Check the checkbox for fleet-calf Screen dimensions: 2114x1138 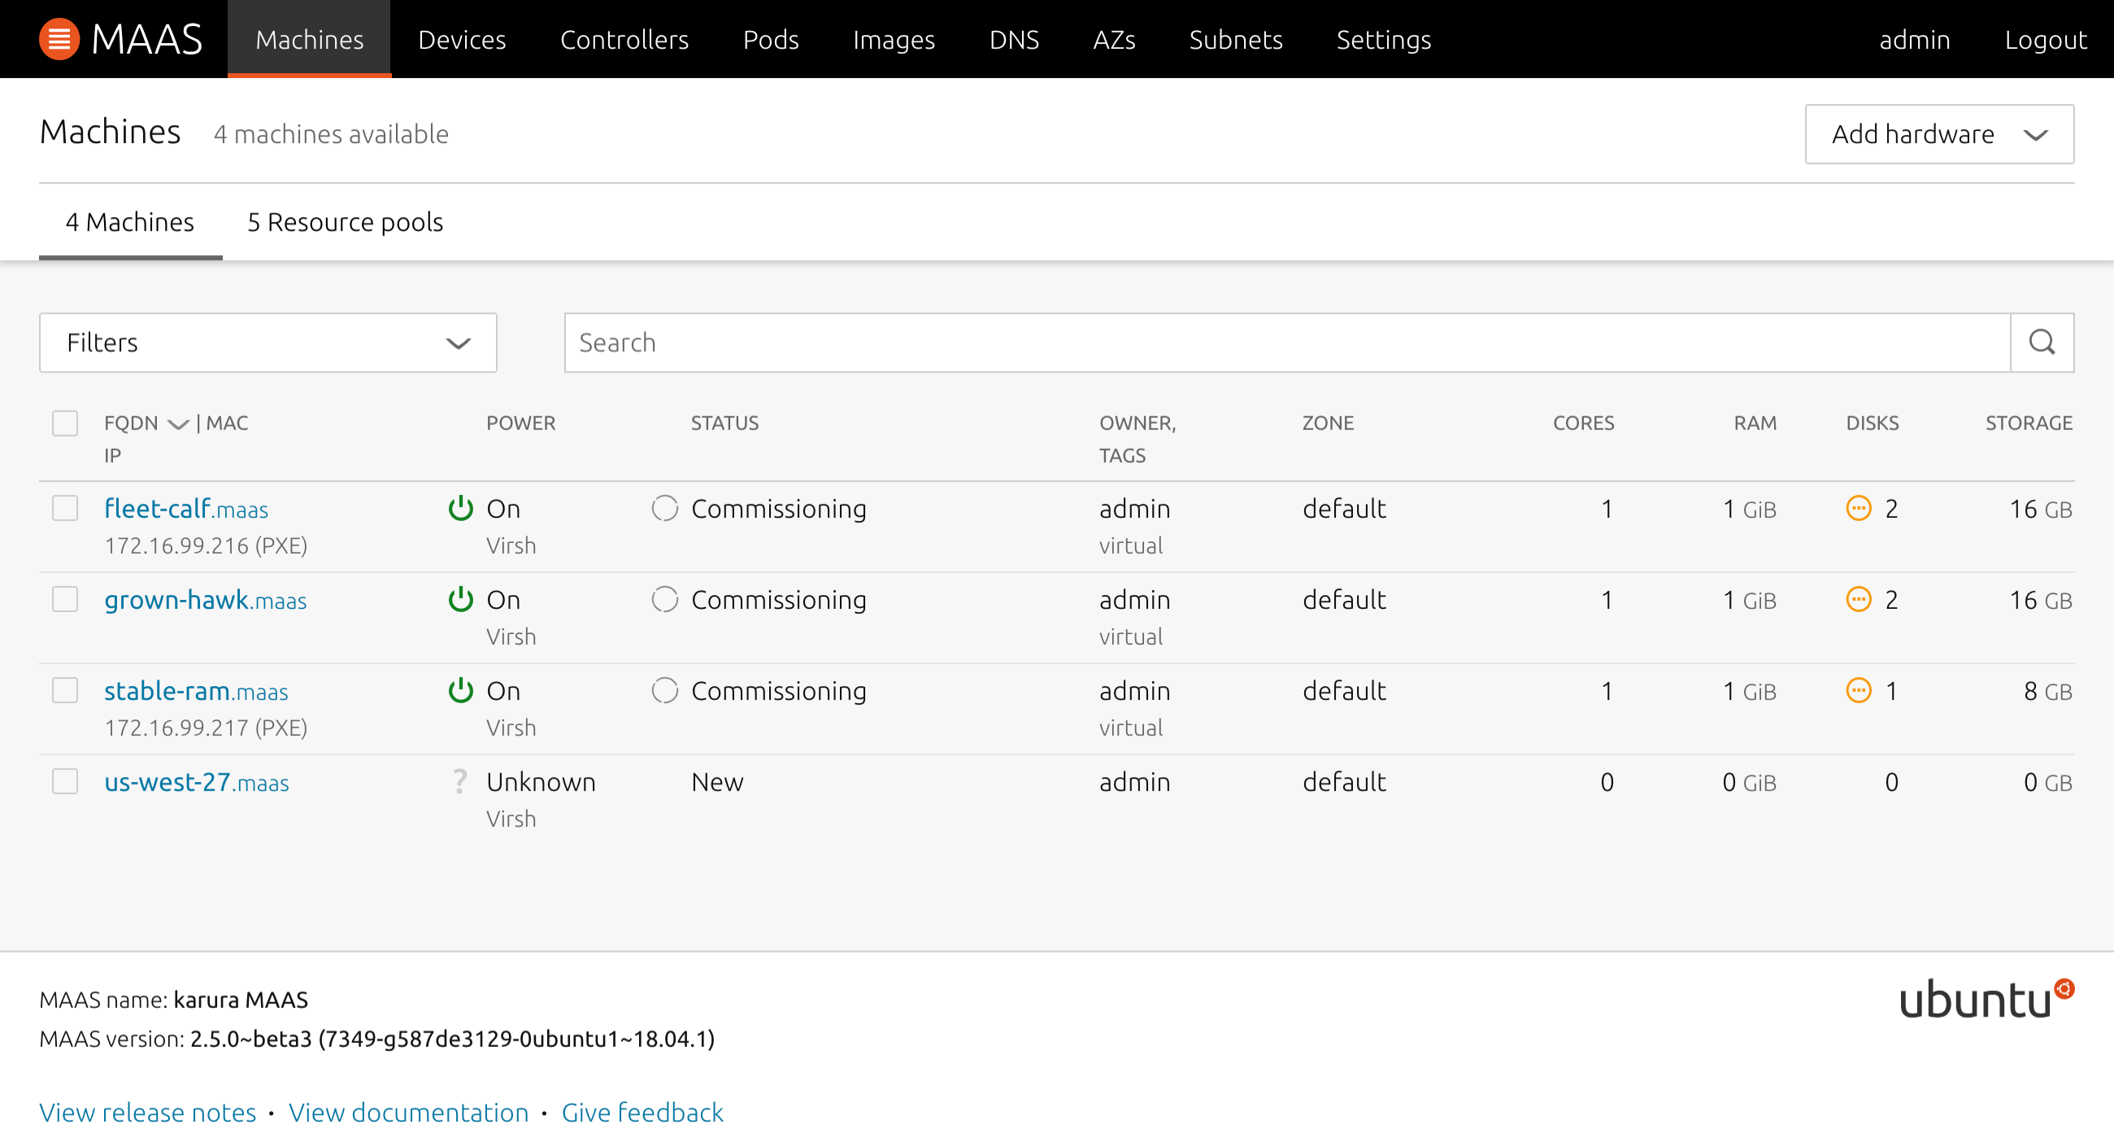[65, 508]
